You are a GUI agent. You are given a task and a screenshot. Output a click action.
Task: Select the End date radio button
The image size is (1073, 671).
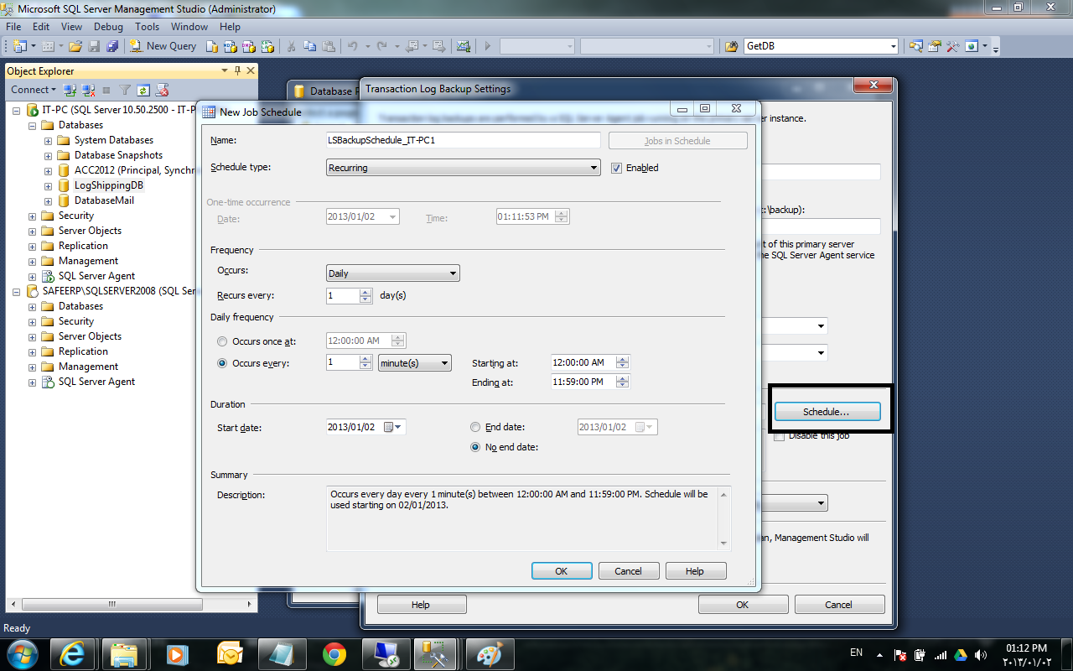click(x=475, y=427)
